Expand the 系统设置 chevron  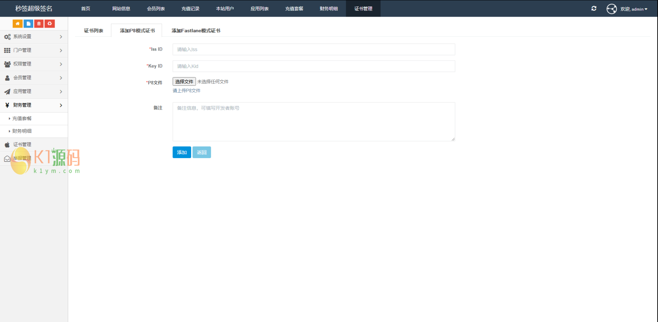[61, 37]
